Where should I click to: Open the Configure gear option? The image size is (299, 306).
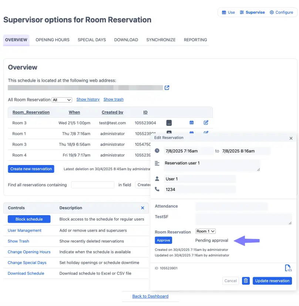(282, 12)
